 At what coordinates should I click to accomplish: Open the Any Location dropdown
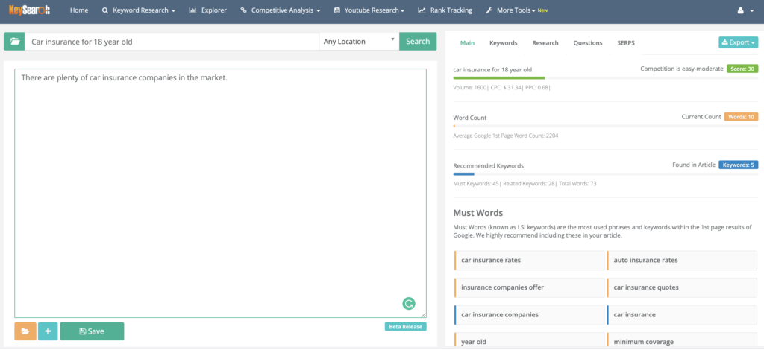[x=359, y=41]
